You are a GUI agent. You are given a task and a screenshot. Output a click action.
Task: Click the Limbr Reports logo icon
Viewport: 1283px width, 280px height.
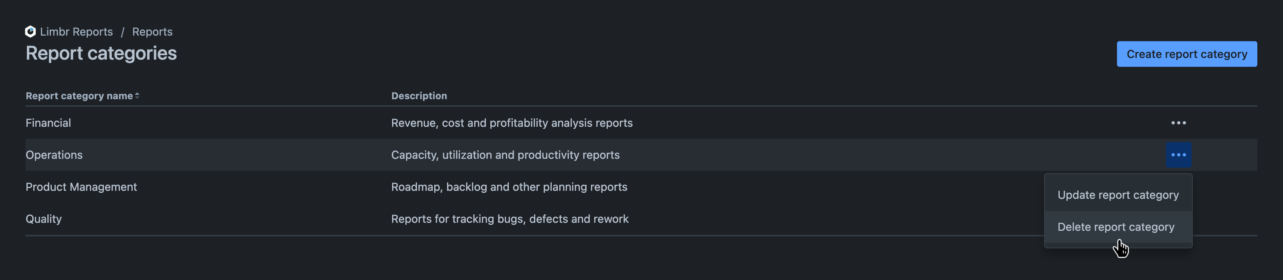coord(30,31)
